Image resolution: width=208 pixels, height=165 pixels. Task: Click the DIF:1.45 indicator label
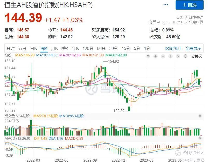point(40,138)
